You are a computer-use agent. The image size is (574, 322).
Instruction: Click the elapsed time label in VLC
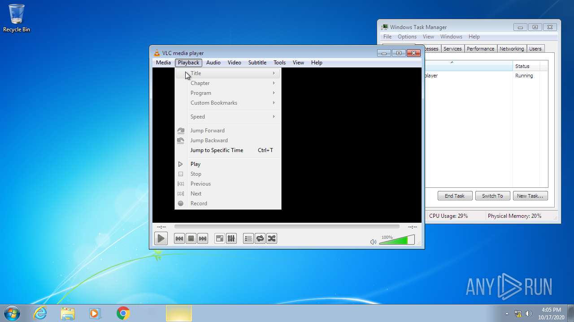pyautogui.click(x=161, y=227)
